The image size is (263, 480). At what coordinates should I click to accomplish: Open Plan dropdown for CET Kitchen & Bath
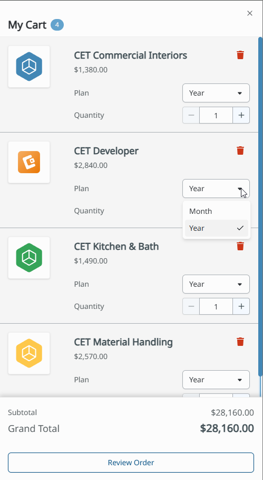[x=216, y=284]
